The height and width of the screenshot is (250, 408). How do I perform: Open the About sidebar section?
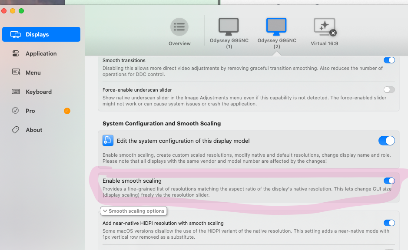[41, 130]
